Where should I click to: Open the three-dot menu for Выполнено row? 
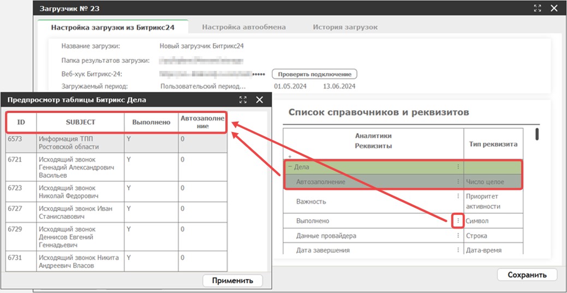tap(458, 220)
